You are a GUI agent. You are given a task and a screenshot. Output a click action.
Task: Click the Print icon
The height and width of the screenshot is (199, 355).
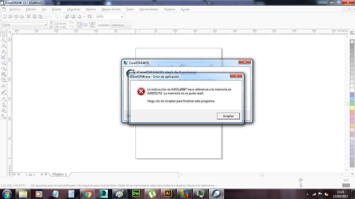[x=22, y=17]
